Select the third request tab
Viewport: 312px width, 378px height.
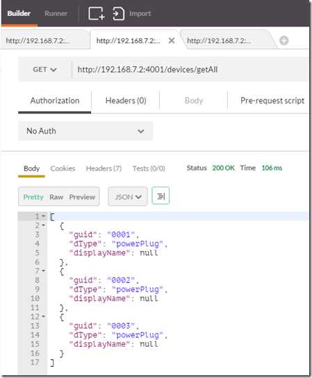tap(227, 40)
